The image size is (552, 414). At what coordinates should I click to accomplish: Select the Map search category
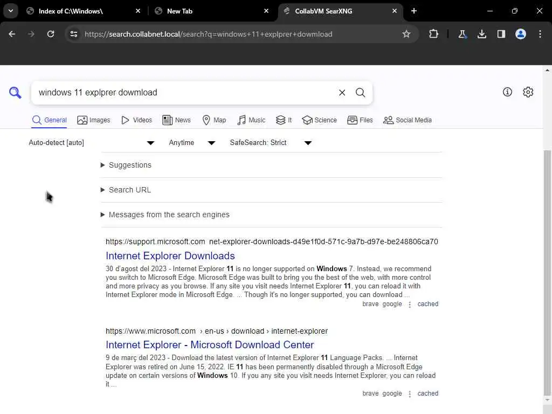tap(214, 120)
